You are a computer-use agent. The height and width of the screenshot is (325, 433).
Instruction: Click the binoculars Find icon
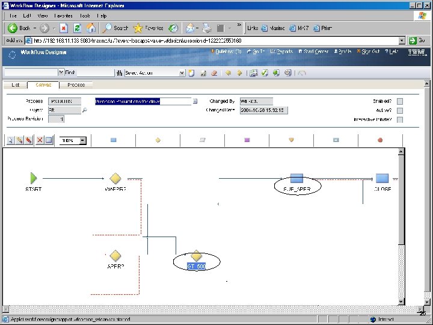(119, 73)
